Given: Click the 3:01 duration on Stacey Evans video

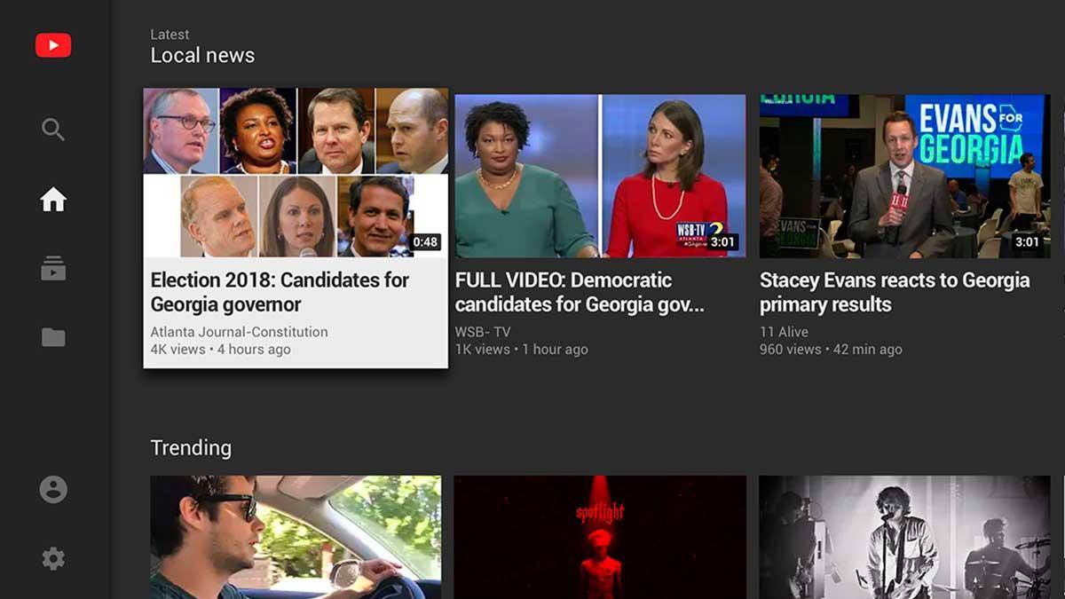Looking at the screenshot, I should [x=1027, y=242].
